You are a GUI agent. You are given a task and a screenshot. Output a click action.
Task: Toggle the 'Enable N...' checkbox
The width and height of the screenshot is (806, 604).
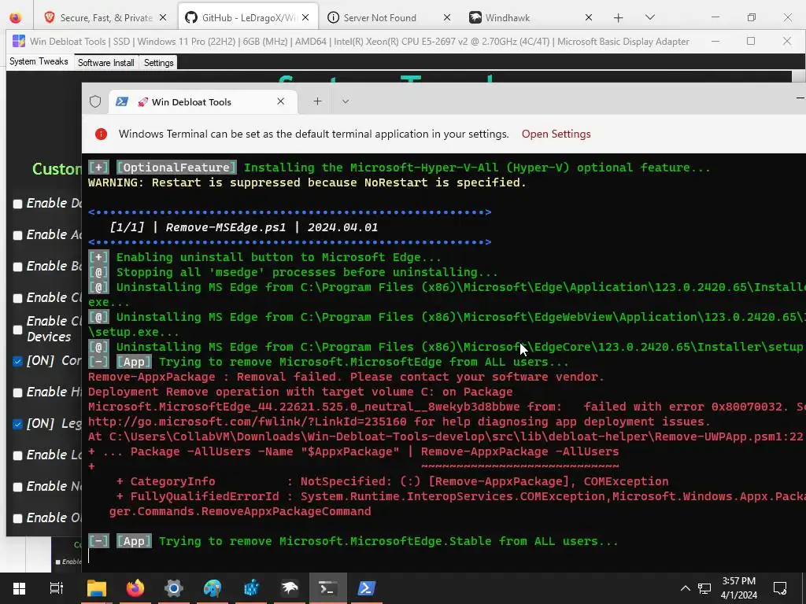click(17, 487)
